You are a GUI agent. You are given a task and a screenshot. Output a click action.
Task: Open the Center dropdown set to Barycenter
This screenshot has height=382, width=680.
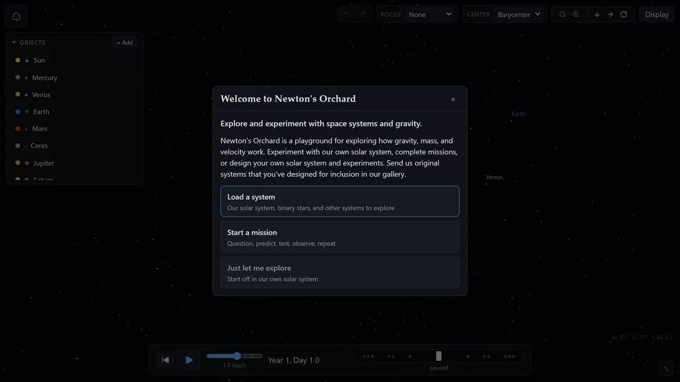point(518,14)
